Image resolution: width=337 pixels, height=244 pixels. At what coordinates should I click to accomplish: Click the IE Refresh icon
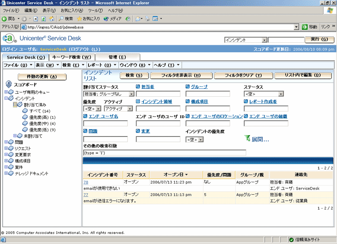(x=44, y=19)
